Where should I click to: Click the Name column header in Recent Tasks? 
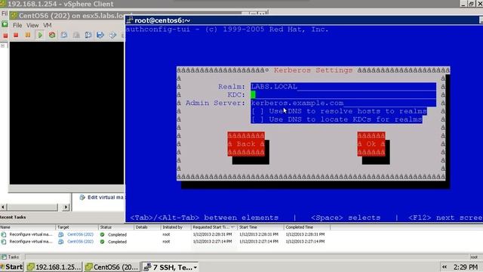27,227
